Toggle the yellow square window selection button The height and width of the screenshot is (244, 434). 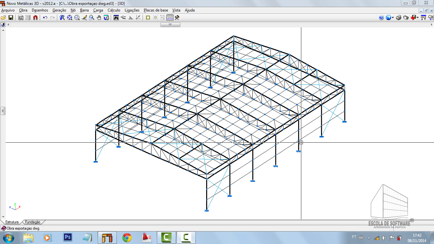pyautogui.click(x=148, y=18)
